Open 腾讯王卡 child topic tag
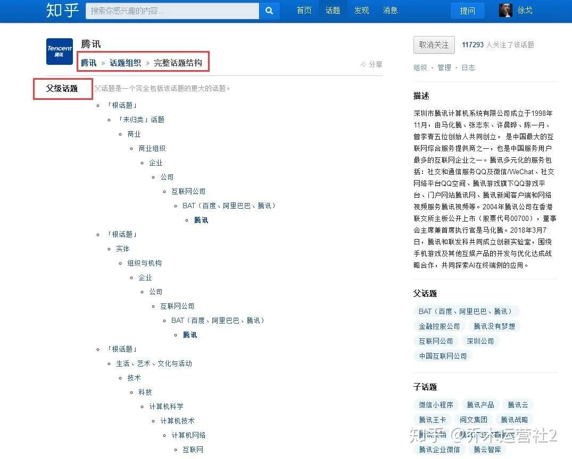 click(x=432, y=420)
